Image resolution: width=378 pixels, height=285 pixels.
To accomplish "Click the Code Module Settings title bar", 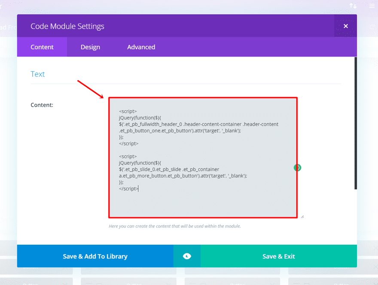I will pos(172,26).
